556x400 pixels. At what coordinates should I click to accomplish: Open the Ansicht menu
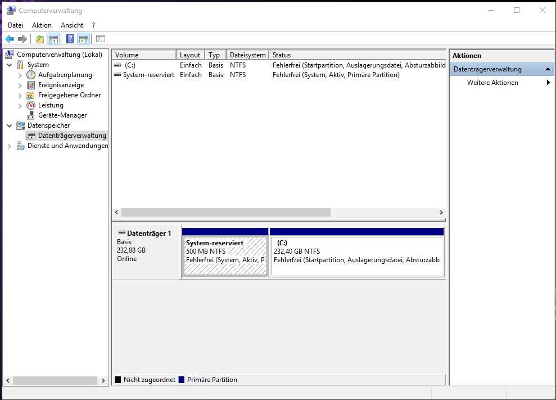click(x=72, y=25)
